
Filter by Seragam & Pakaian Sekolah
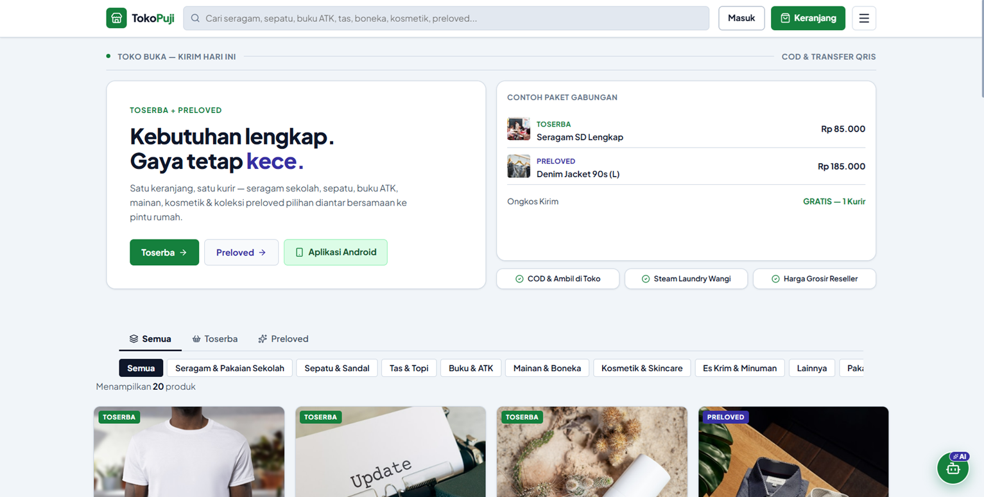(230, 368)
